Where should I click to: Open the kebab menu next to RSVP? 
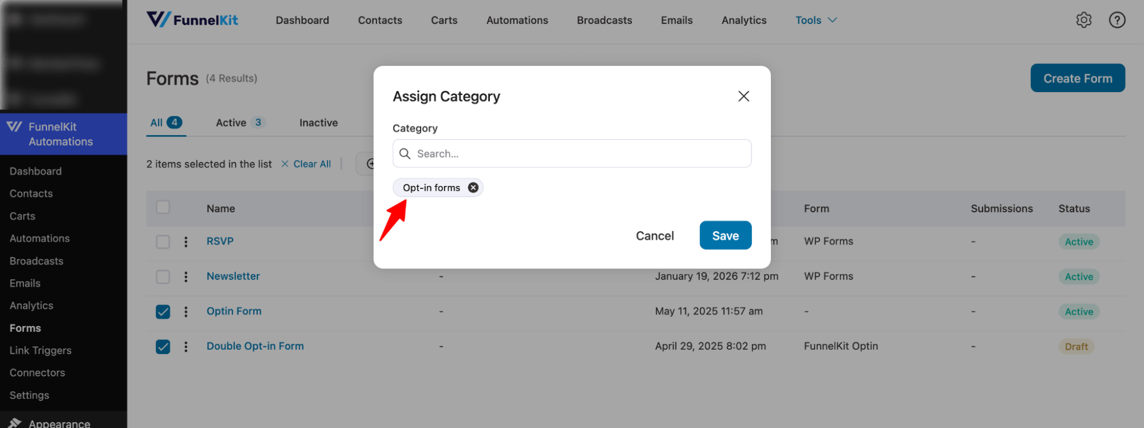tap(186, 241)
